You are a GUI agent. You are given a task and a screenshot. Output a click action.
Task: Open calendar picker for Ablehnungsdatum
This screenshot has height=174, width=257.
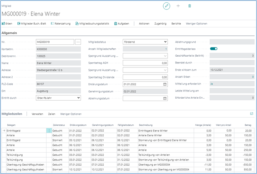tap(165, 98)
